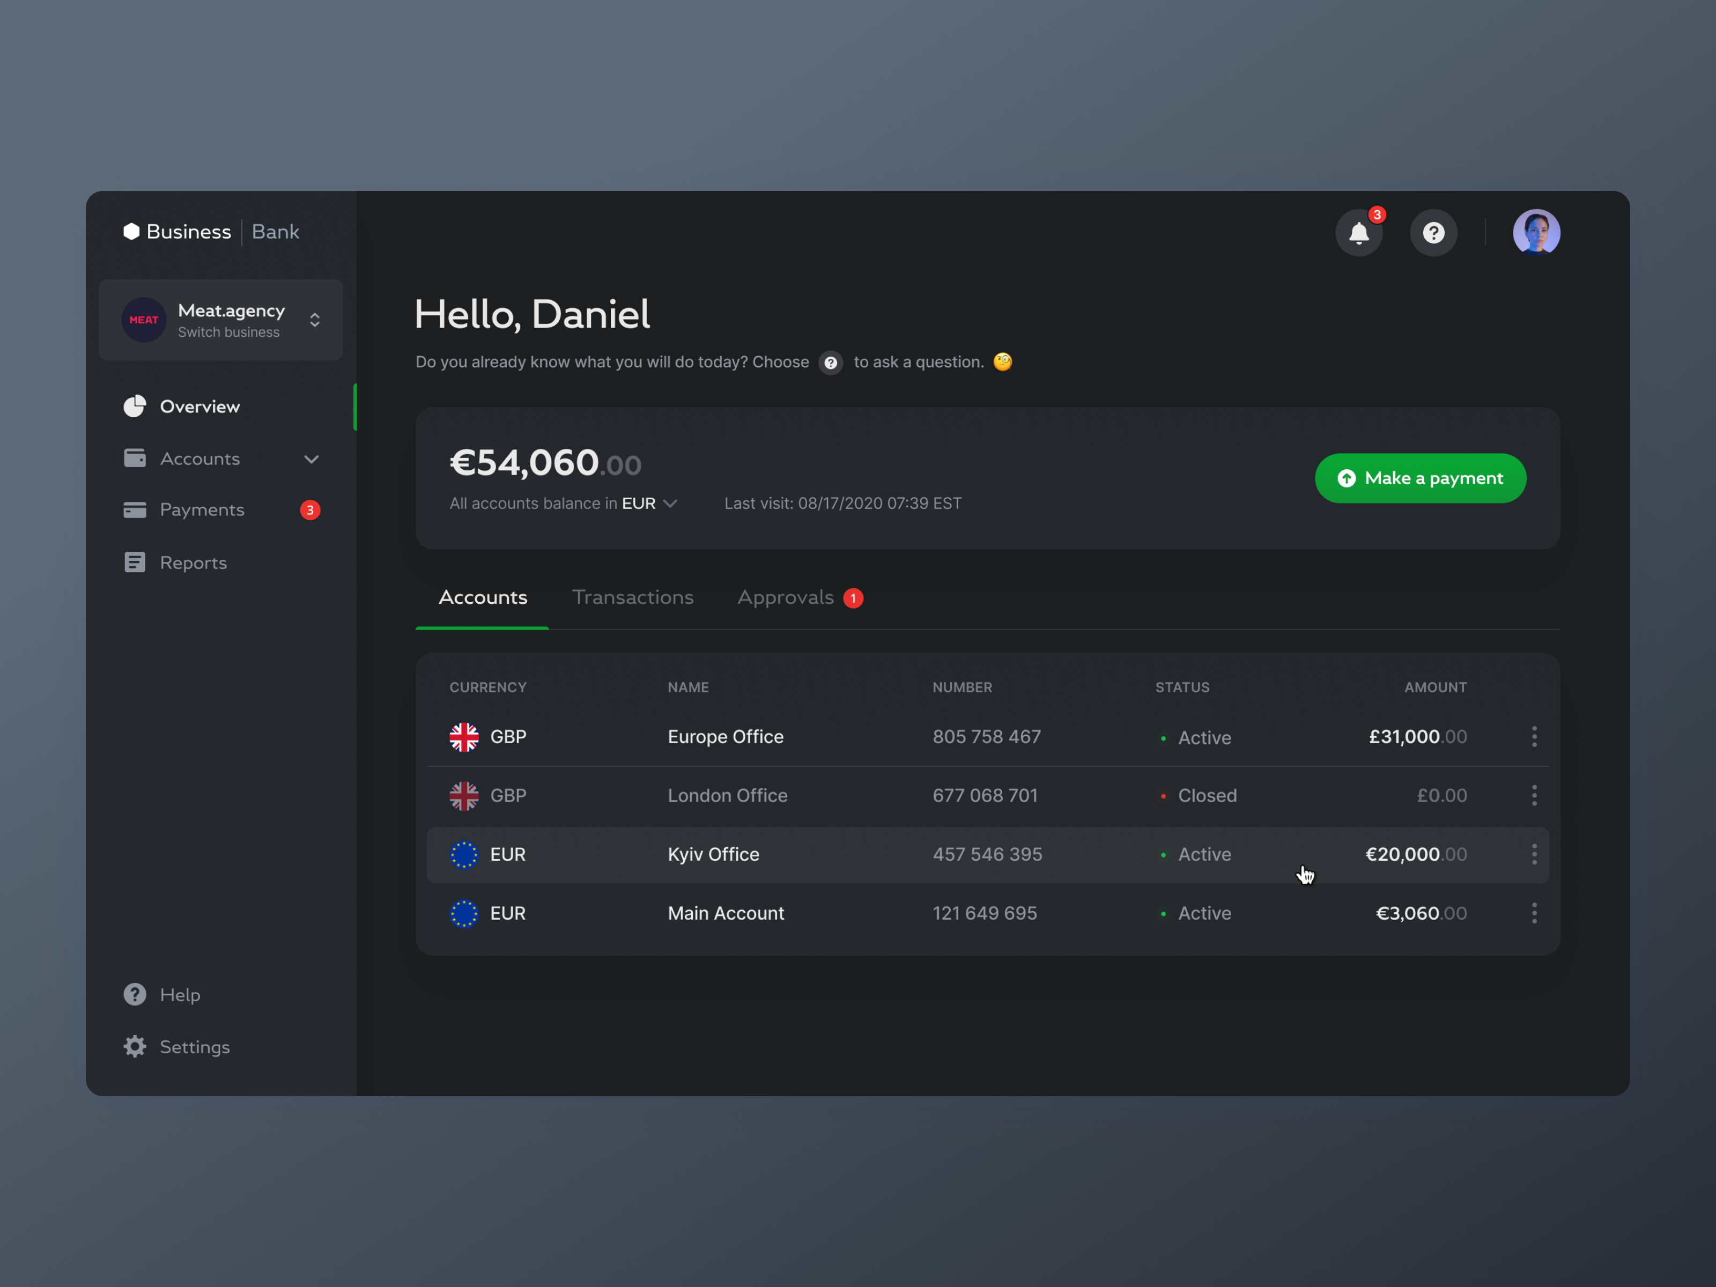Click the thinking face emoji
The height and width of the screenshot is (1287, 1716).
pyautogui.click(x=1002, y=361)
